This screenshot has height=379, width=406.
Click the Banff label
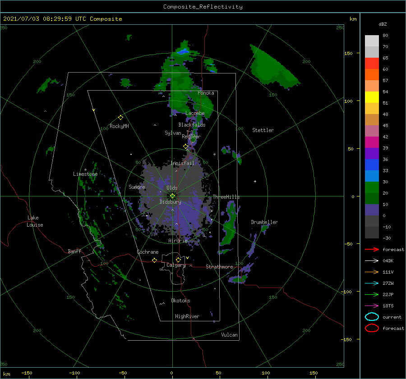click(x=74, y=251)
